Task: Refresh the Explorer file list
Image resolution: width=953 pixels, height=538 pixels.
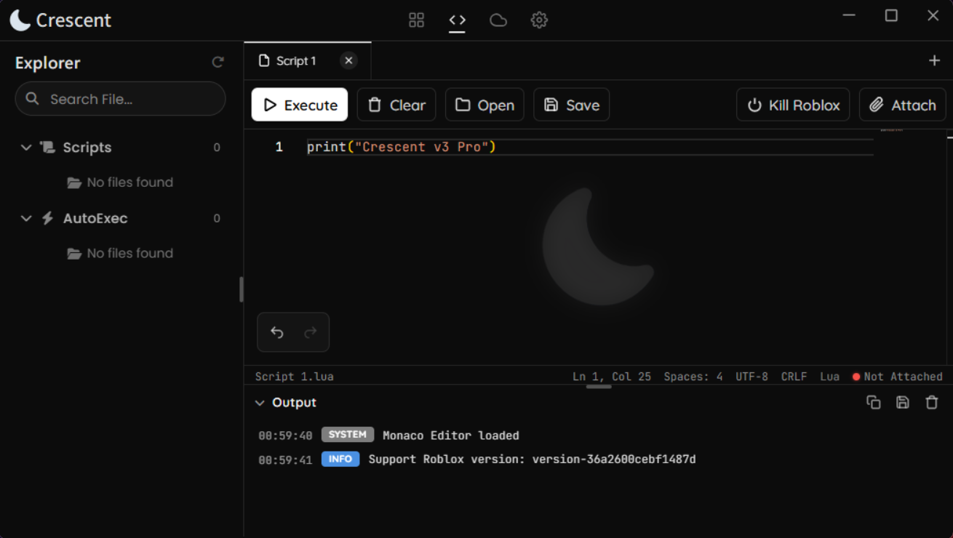Action: point(218,63)
